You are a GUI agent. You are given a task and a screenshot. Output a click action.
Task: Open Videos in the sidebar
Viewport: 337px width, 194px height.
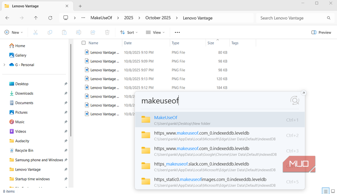pos(18,131)
